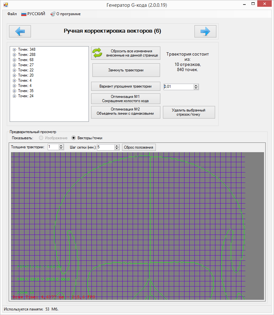Viewport: 274px width, 315px height.
Task: Increase the simplification value with up stepper
Action: 196,85
